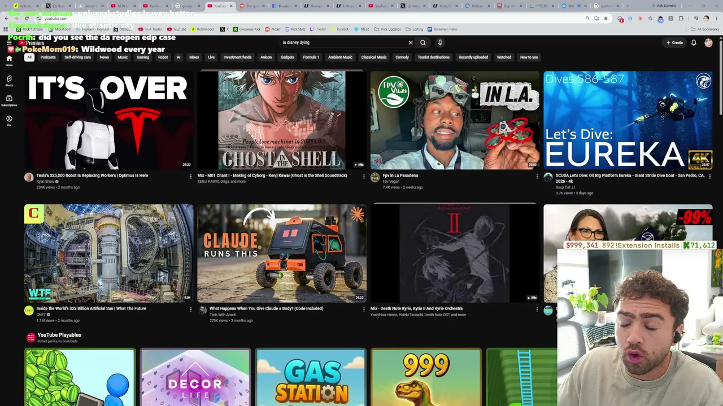Open the Gas Station playable game
The width and height of the screenshot is (723, 406).
coord(311,377)
